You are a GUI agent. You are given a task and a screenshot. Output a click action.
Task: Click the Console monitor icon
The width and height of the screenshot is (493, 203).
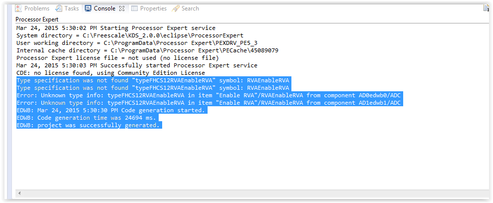pos(88,8)
